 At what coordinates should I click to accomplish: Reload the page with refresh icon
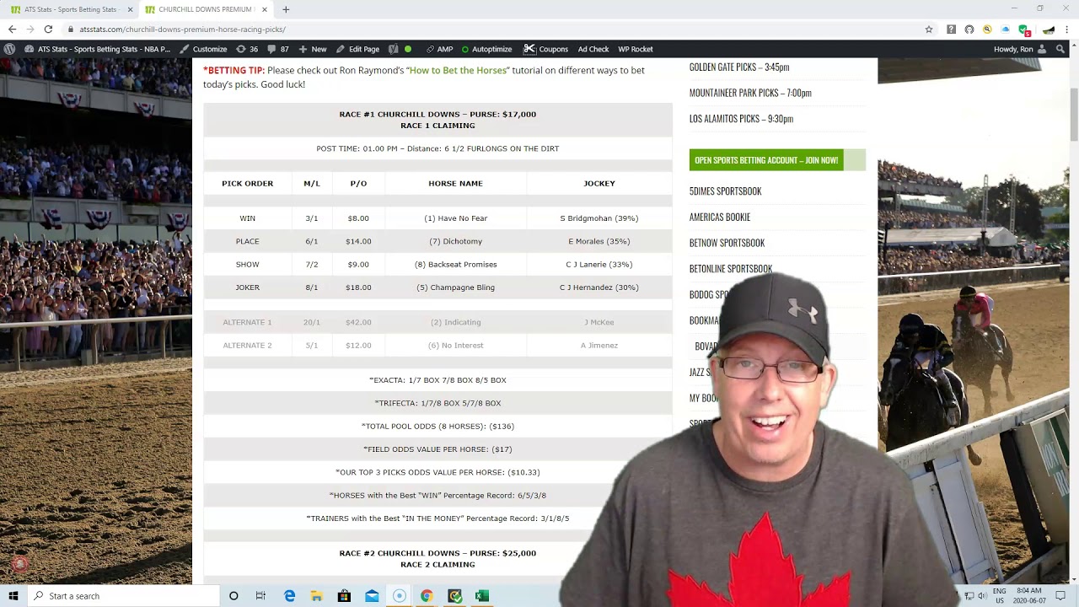pos(48,29)
